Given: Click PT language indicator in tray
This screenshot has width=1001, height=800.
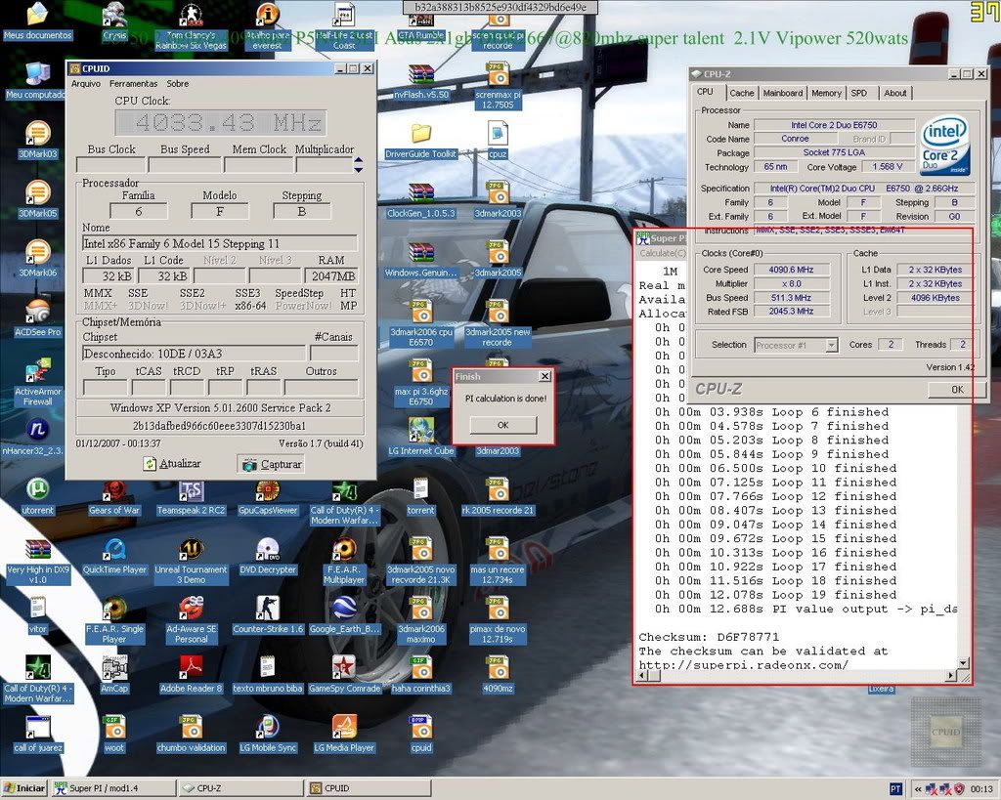Looking at the screenshot, I should coord(895,789).
